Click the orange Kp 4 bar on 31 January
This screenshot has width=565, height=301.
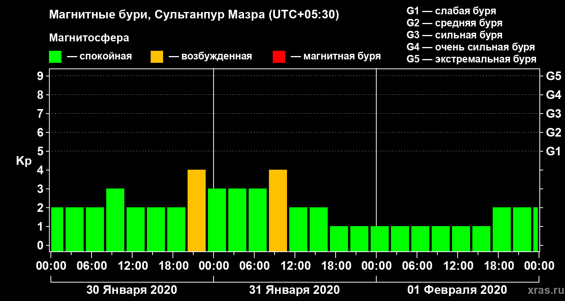[x=278, y=211]
